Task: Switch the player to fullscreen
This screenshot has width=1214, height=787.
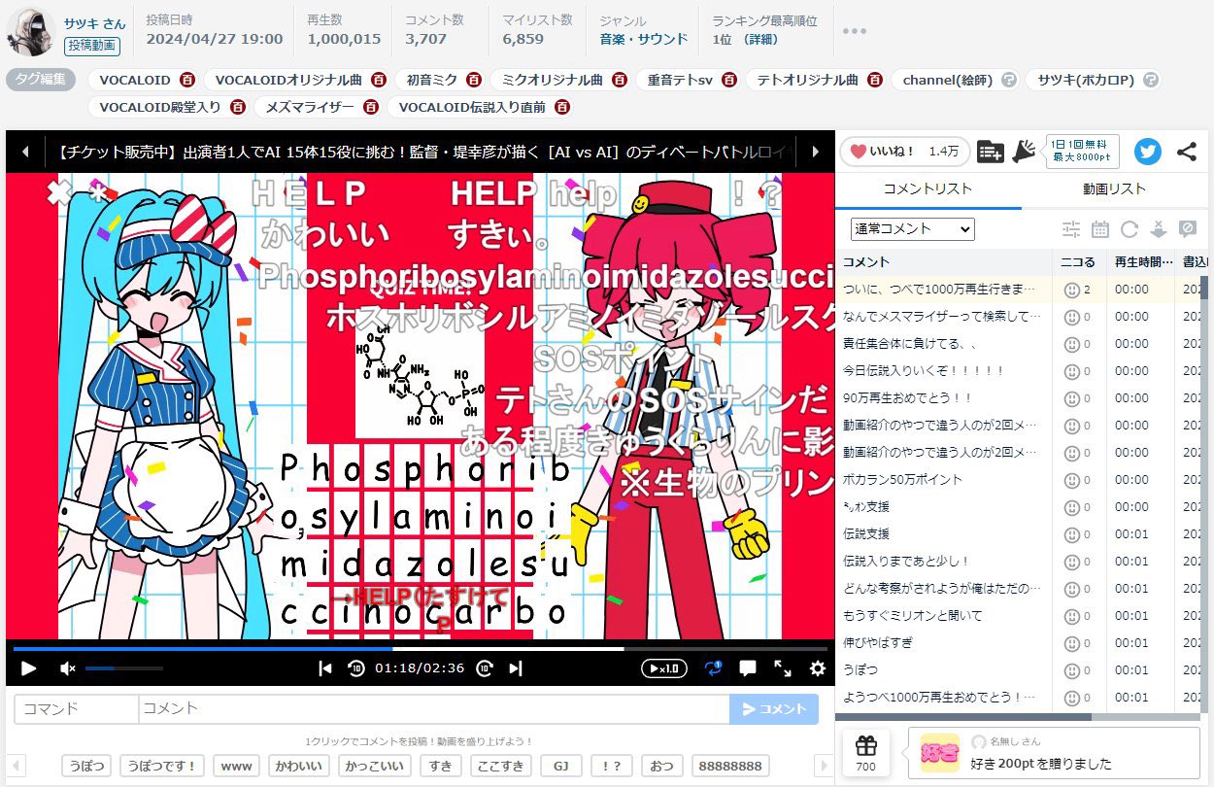Action: pyautogui.click(x=783, y=668)
